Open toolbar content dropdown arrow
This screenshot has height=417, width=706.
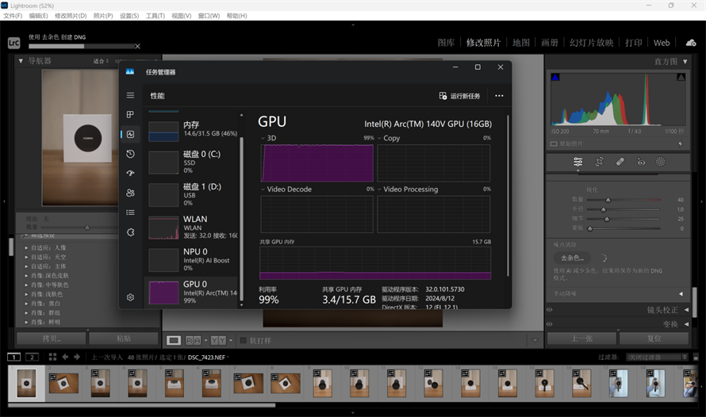click(535, 341)
